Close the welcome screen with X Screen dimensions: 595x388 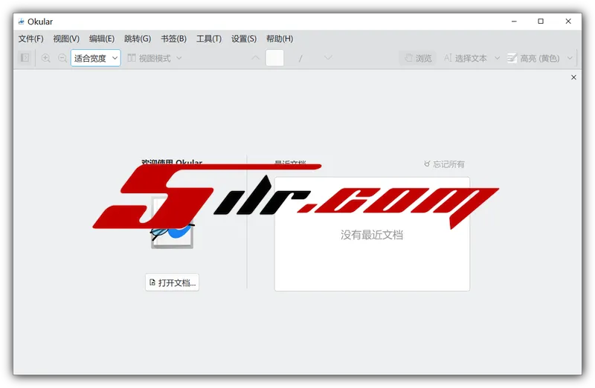[x=573, y=77]
